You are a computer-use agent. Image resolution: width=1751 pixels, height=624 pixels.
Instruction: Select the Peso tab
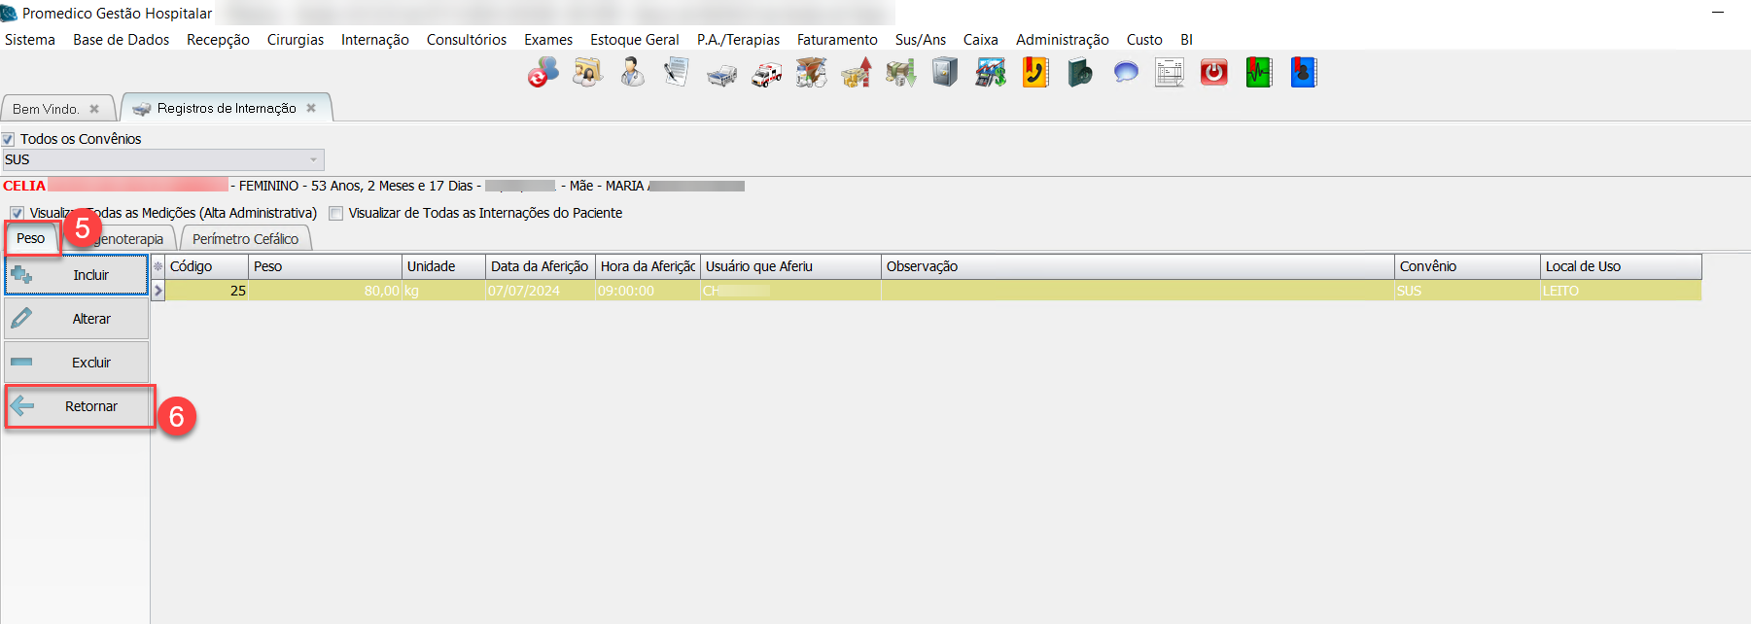pyautogui.click(x=30, y=238)
